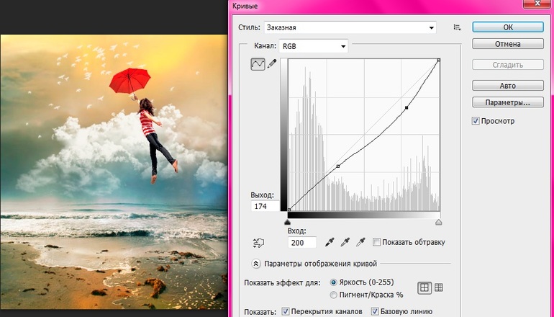This screenshot has height=317, width=554.
Task: Enable the Показать обтравку checkbox
Action: pos(377,242)
